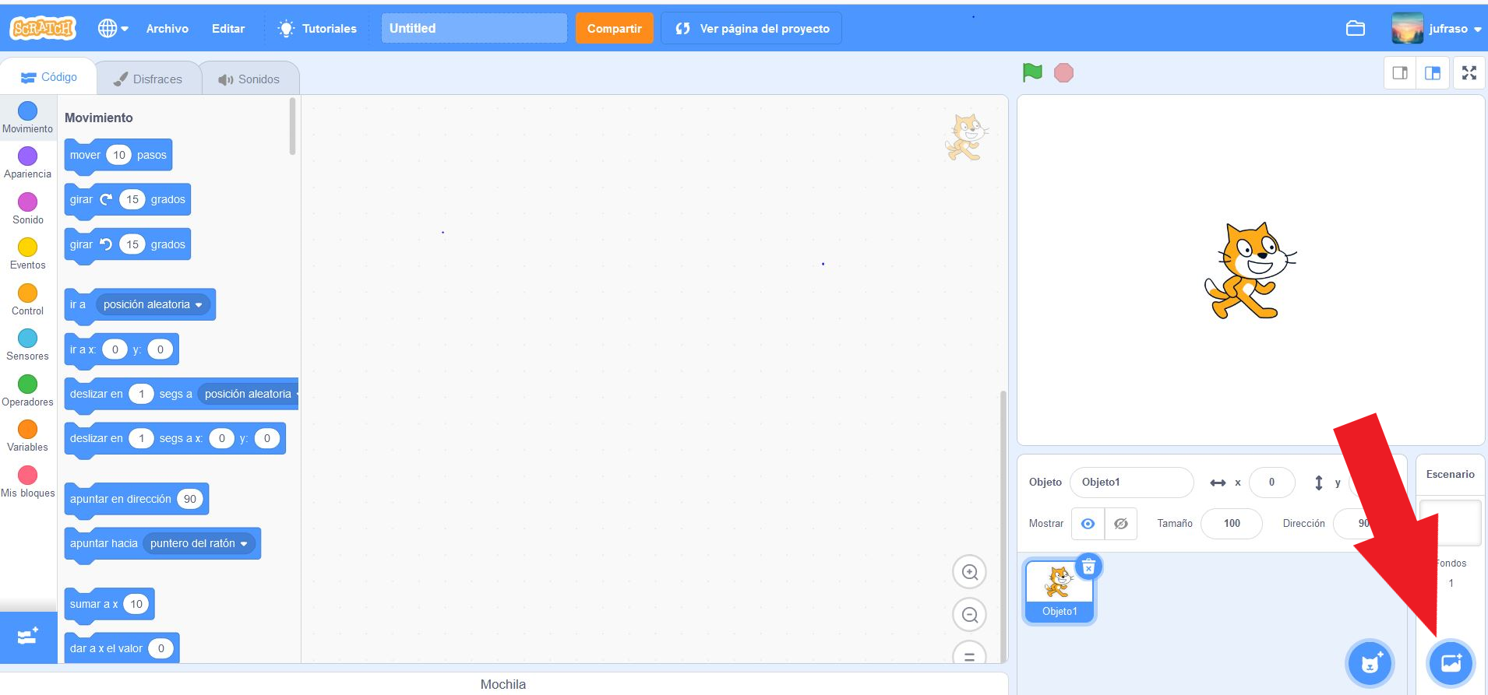
Task: Select the Eventos yellow category circle
Action: (x=28, y=247)
